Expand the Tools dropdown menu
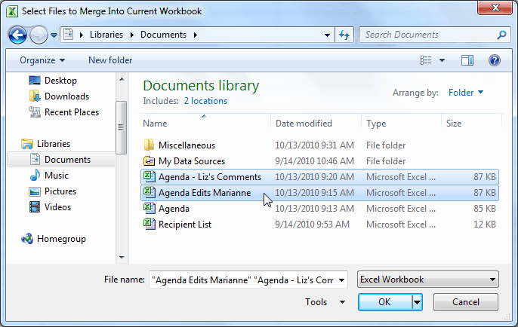The height and width of the screenshot is (327, 518). tap(325, 302)
